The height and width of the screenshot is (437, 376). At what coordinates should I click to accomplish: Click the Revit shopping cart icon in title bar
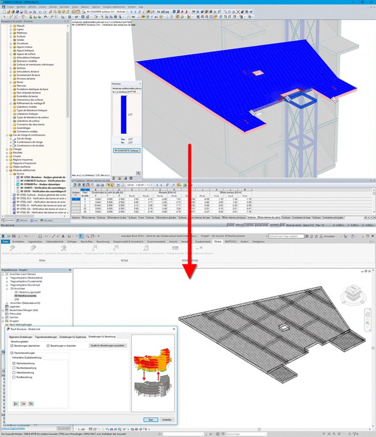click(x=345, y=236)
